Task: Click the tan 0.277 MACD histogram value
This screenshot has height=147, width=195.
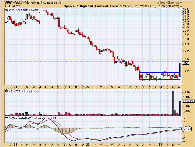Action: tap(63, 118)
